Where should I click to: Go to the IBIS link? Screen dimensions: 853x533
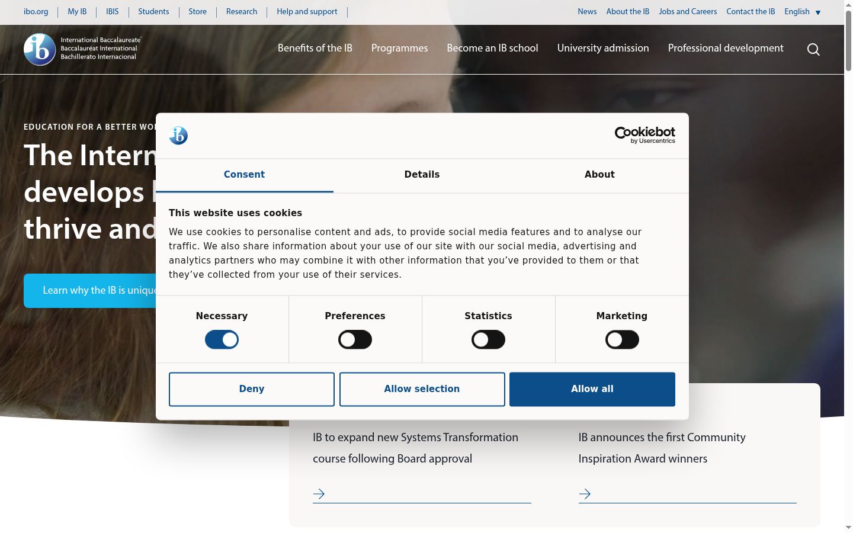(x=113, y=12)
